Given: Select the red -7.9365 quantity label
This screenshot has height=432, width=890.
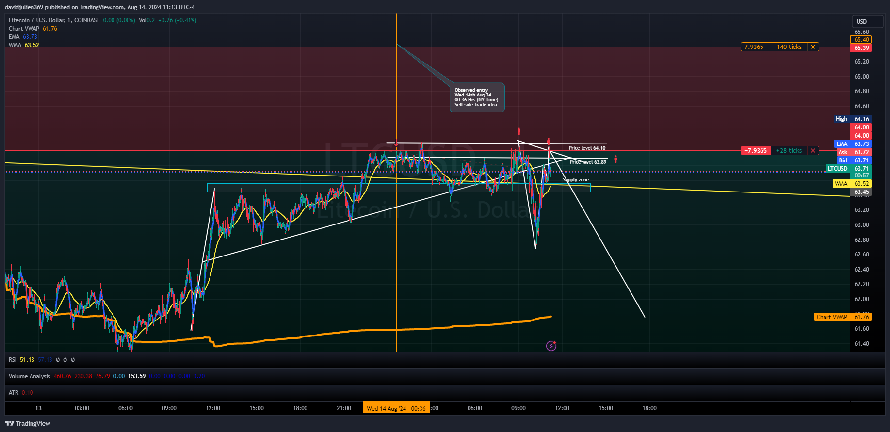Looking at the screenshot, I should (x=756, y=151).
